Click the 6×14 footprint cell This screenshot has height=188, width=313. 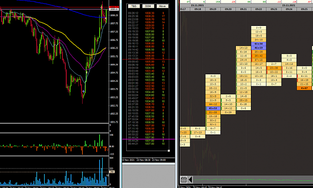click(x=243, y=52)
